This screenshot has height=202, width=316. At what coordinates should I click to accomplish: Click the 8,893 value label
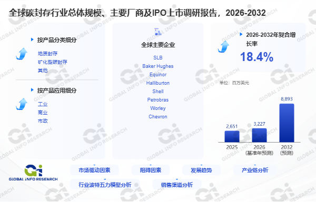[287, 99]
